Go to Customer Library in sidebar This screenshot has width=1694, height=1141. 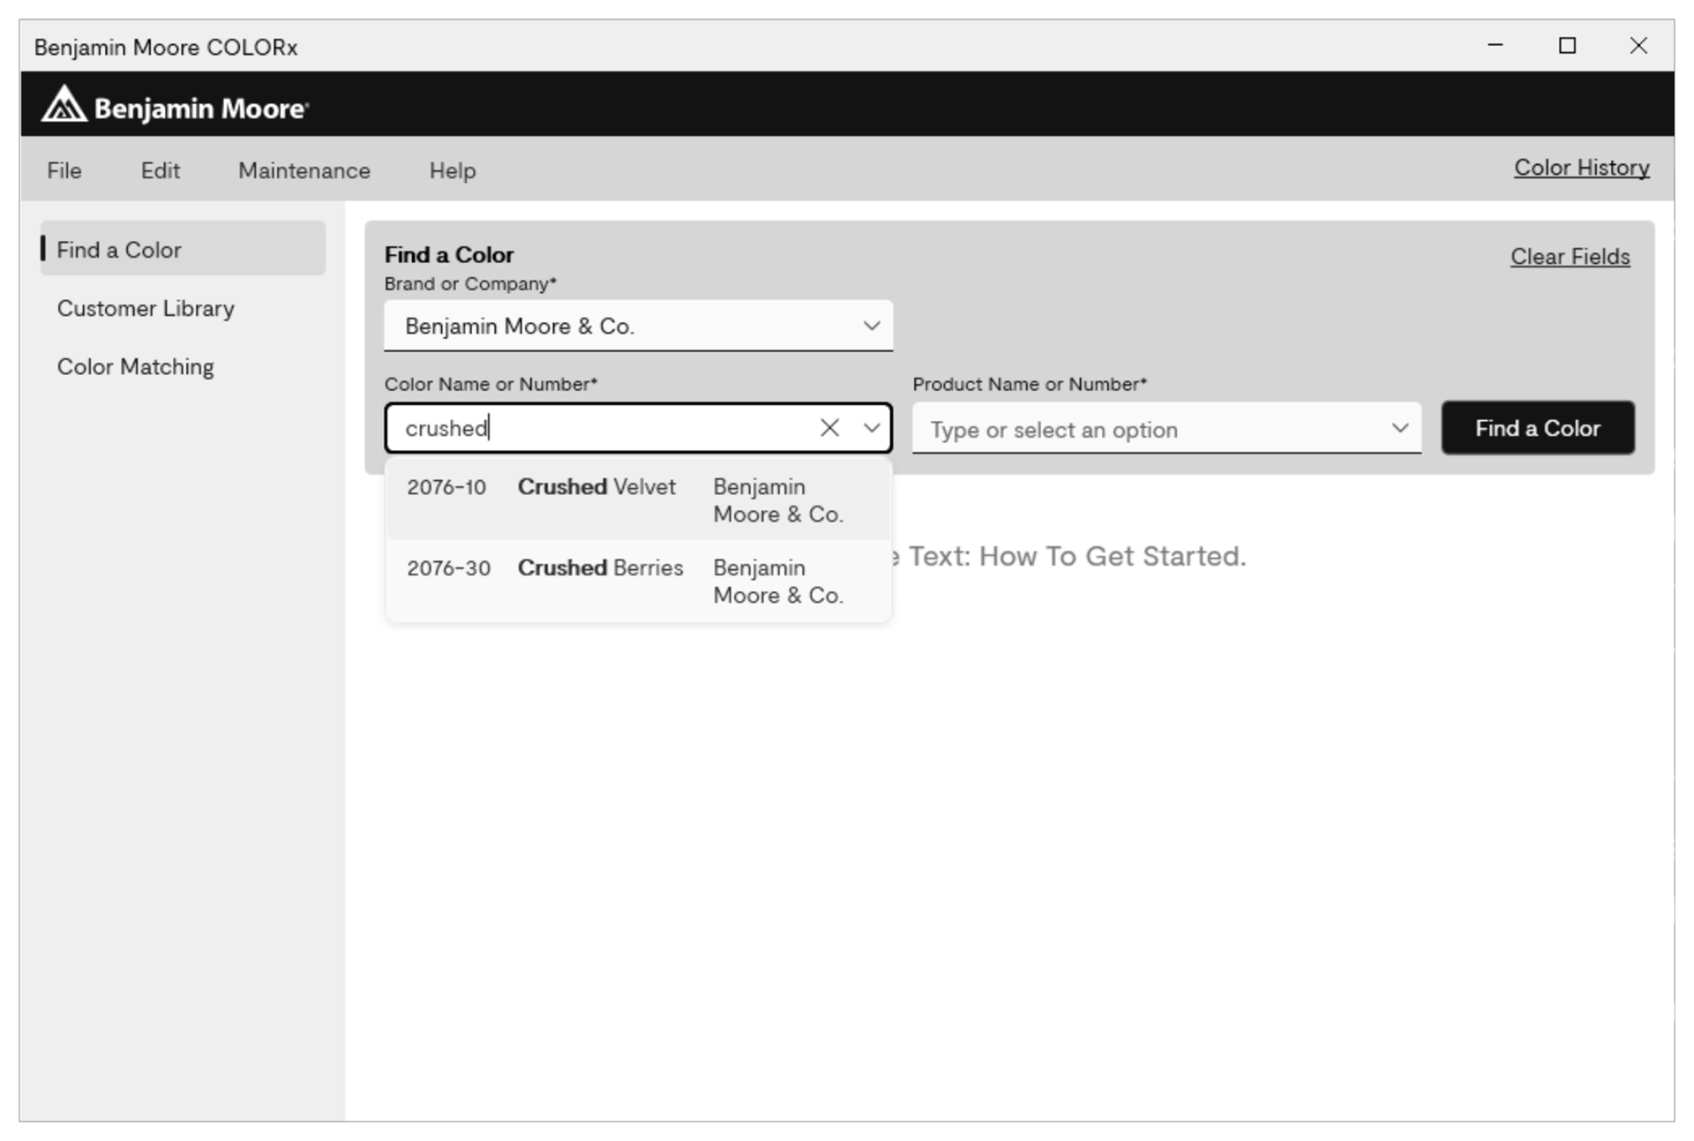(146, 308)
